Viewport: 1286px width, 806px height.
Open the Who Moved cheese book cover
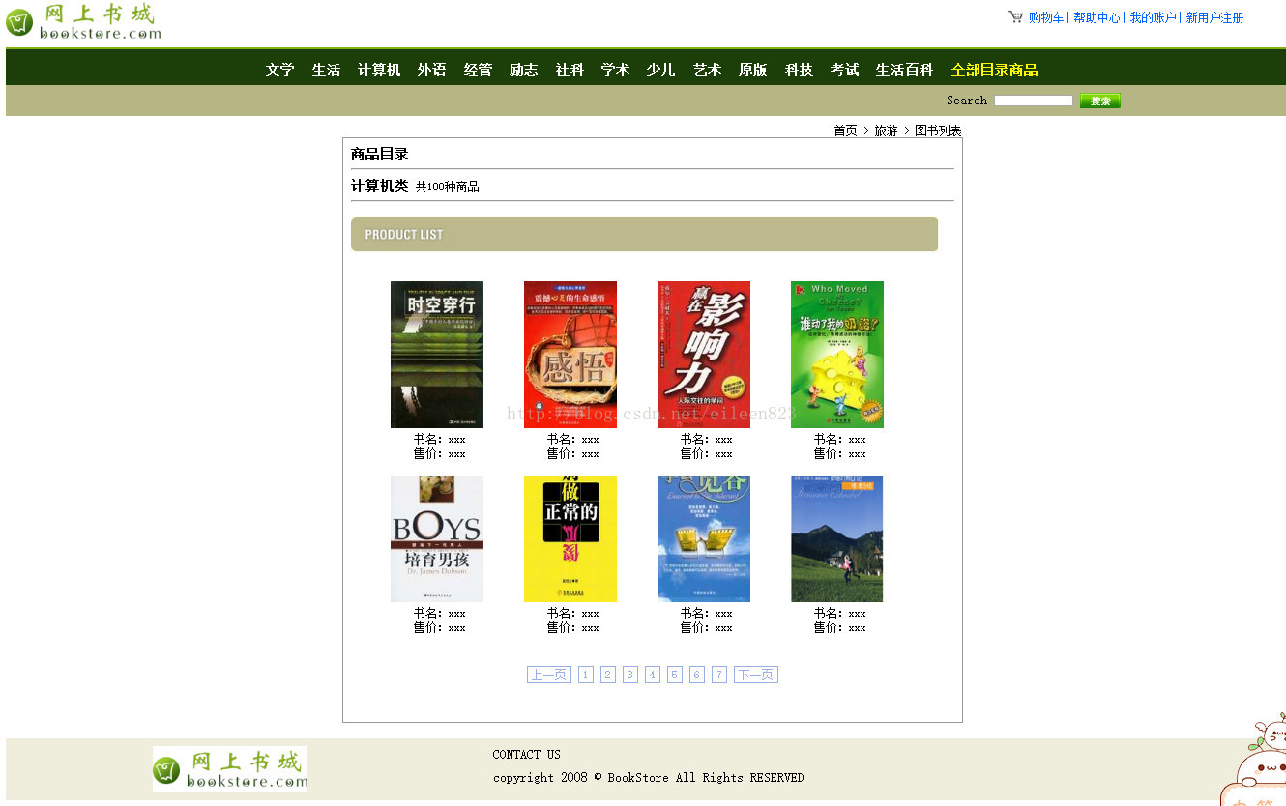pos(837,355)
